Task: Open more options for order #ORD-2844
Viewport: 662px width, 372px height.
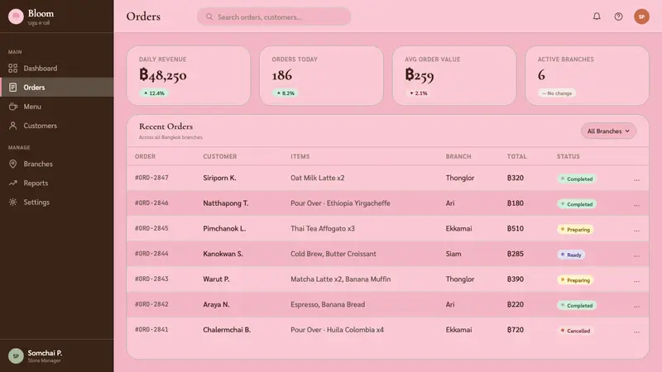Action: [636, 256]
